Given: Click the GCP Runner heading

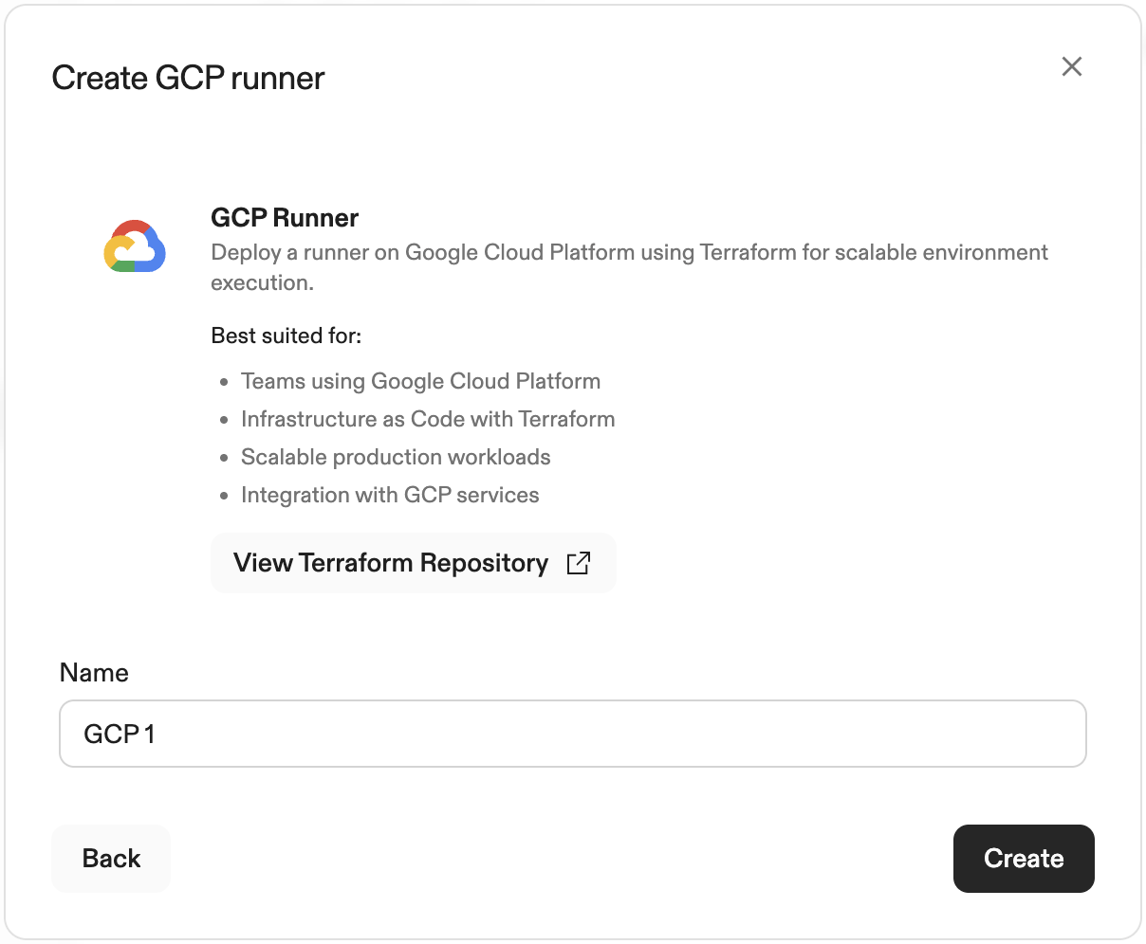Looking at the screenshot, I should [285, 218].
